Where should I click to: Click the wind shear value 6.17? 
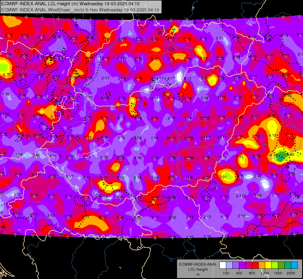click(252, 37)
